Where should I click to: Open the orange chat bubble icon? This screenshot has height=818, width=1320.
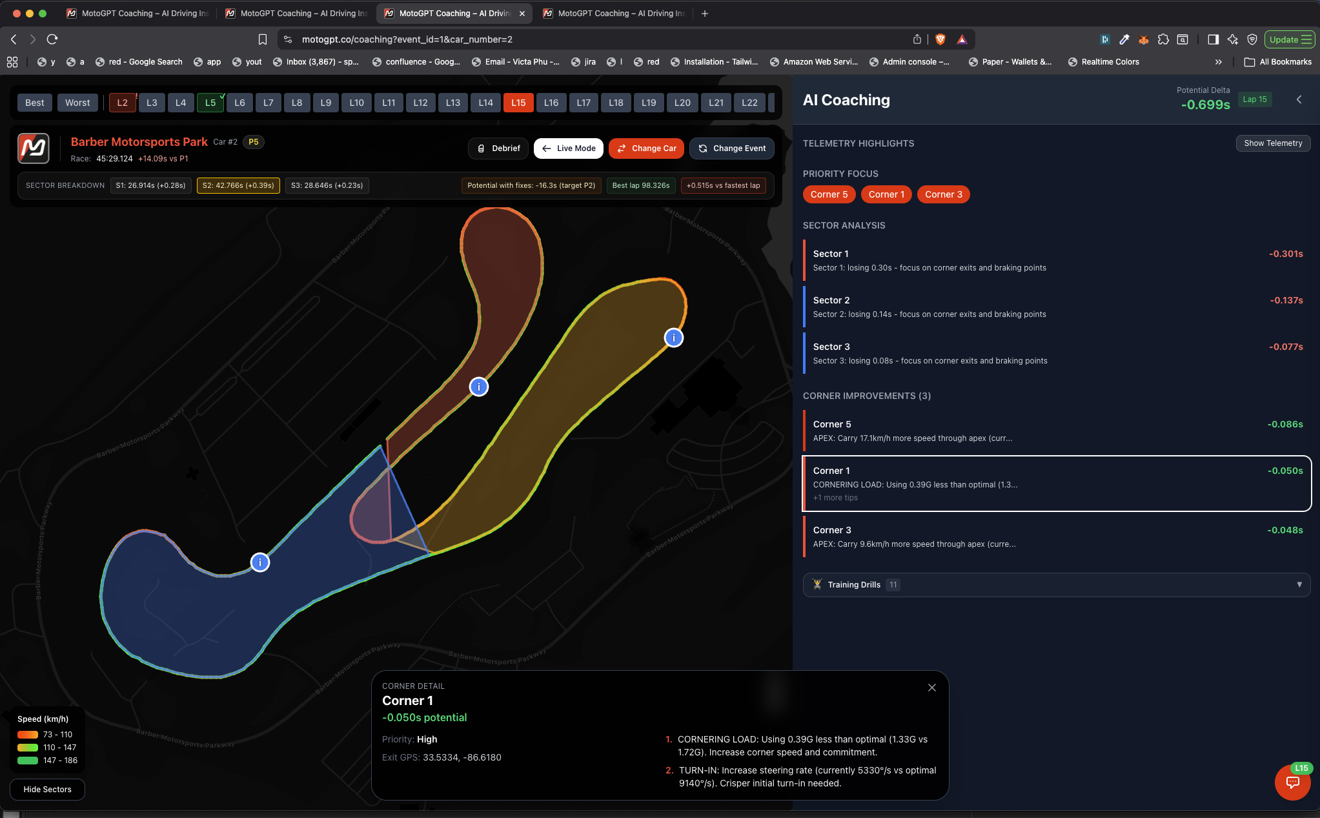pos(1292,782)
